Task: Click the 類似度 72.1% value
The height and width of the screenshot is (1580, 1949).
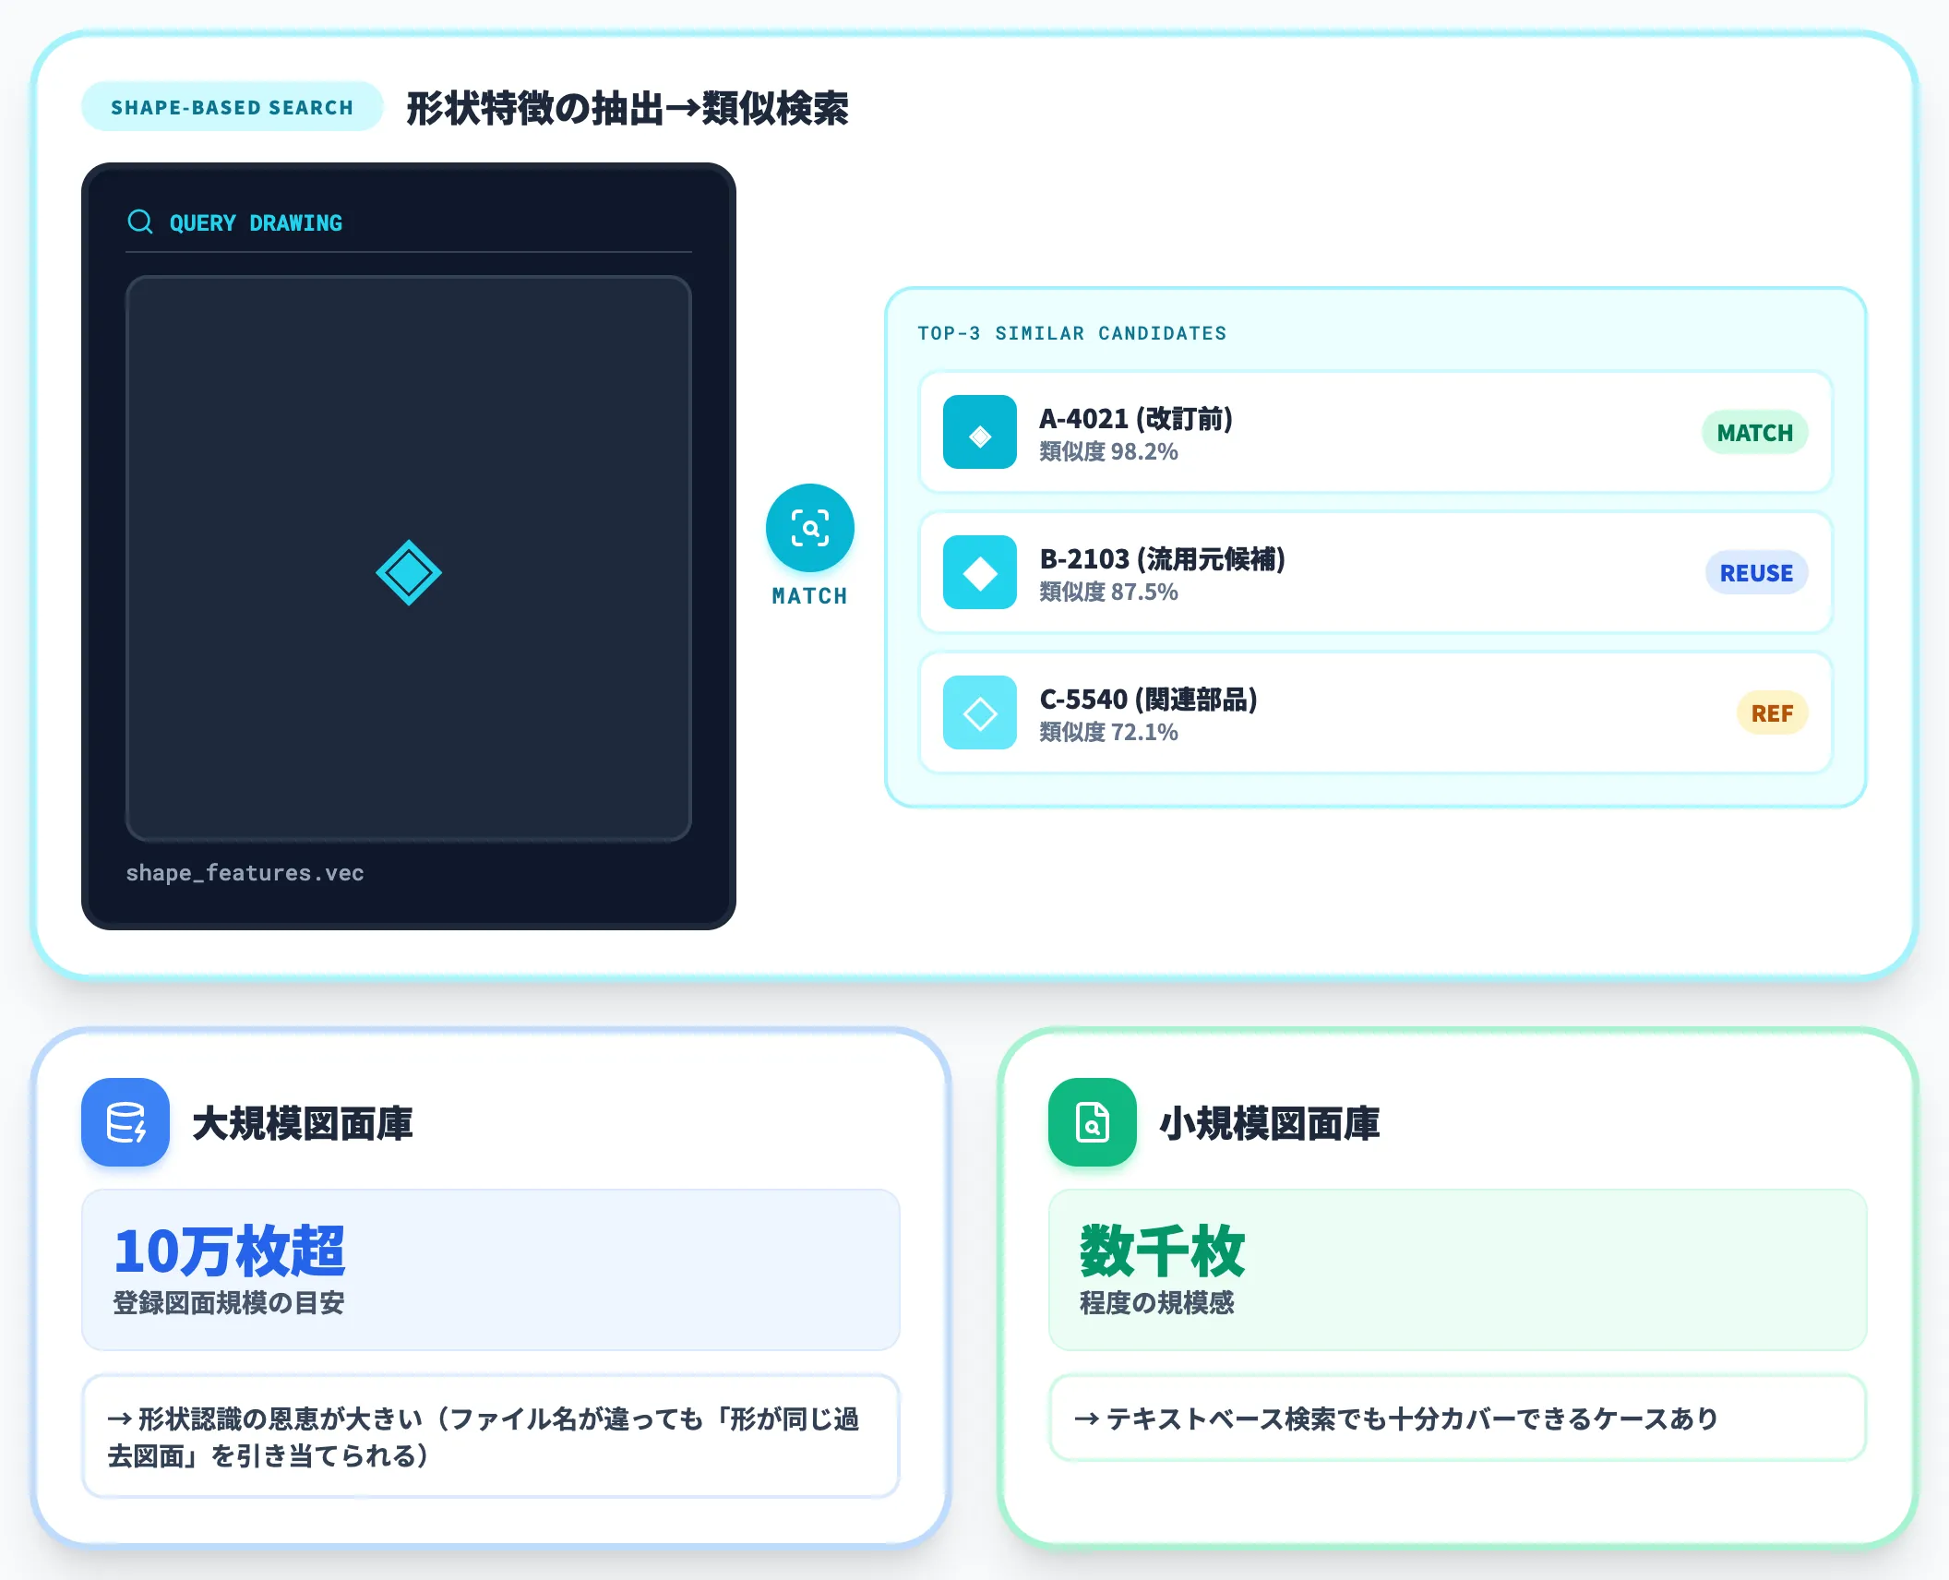Action: [x=1108, y=733]
